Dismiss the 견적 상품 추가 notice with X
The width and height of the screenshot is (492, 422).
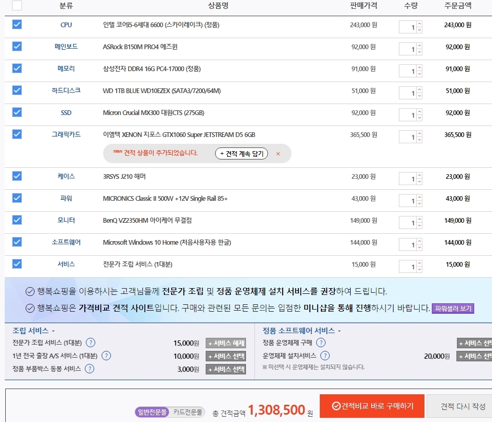278,154
